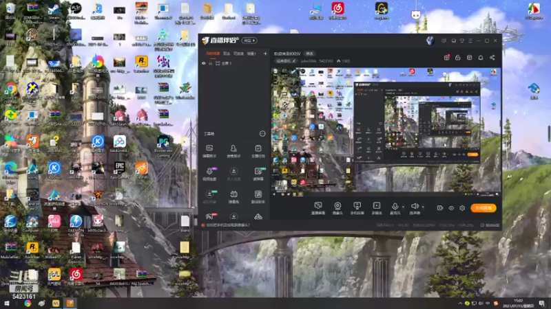
Task: Click the timer readout 00:00:00
Action: coord(490,225)
